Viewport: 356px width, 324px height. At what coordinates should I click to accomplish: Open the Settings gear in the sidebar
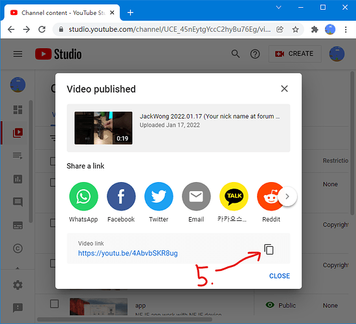tap(17, 285)
